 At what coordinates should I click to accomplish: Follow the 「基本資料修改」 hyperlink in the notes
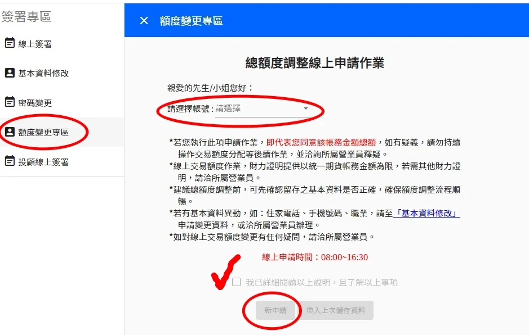426,214
